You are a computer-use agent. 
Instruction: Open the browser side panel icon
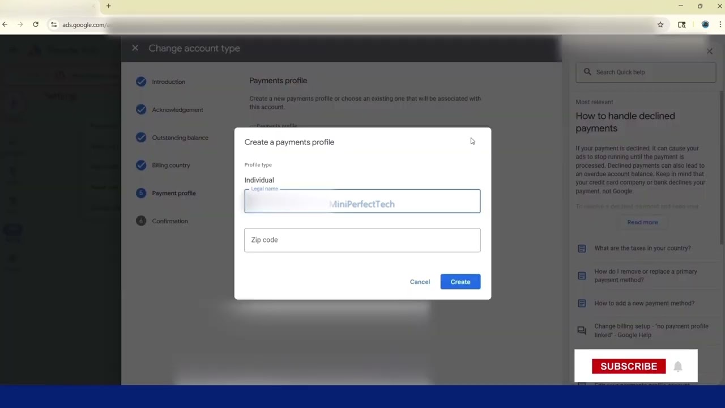[682, 24]
